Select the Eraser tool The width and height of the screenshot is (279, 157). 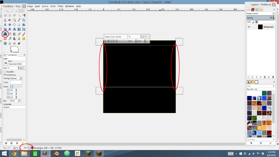[x=5, y=39]
